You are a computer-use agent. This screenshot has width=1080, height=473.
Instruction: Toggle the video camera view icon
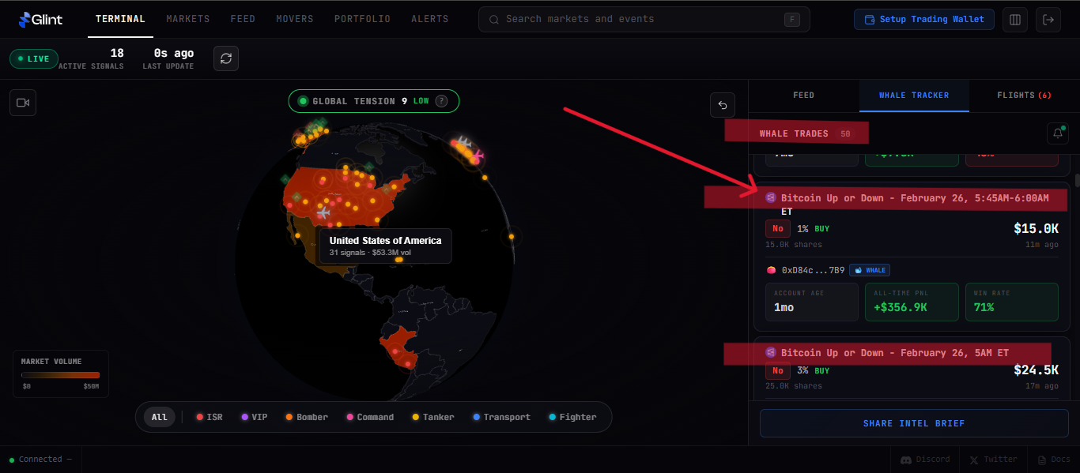coord(23,103)
